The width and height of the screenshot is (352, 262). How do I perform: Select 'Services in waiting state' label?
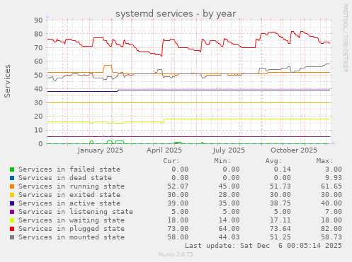pos(72,220)
